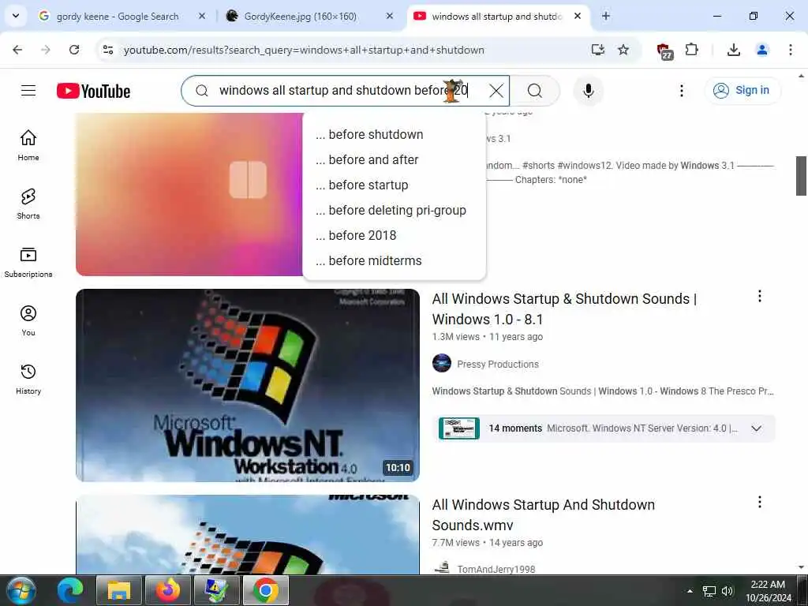
Task: Open the taskbar clock showing 2:22 AM
Action: pyautogui.click(x=769, y=591)
